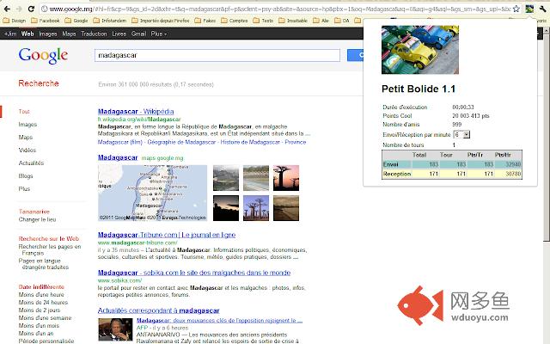The image size is (550, 344).
Task: Expand Plus in the left sidebar
Action: pyautogui.click(x=24, y=189)
